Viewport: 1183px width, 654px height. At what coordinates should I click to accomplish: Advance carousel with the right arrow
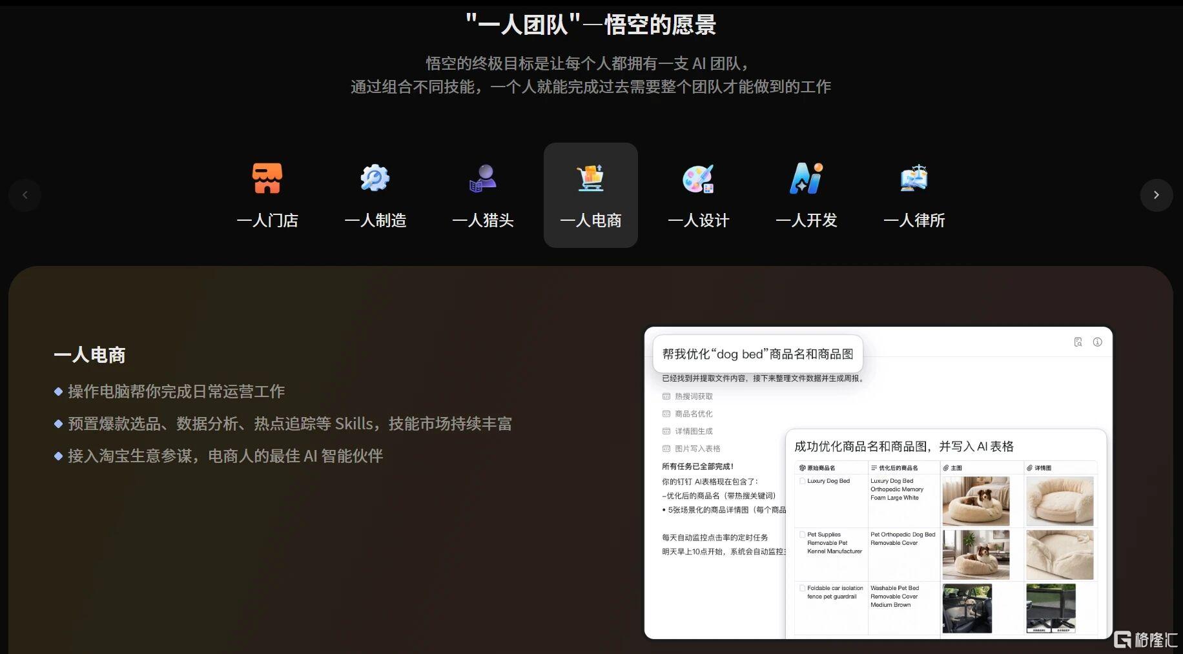click(x=1156, y=195)
